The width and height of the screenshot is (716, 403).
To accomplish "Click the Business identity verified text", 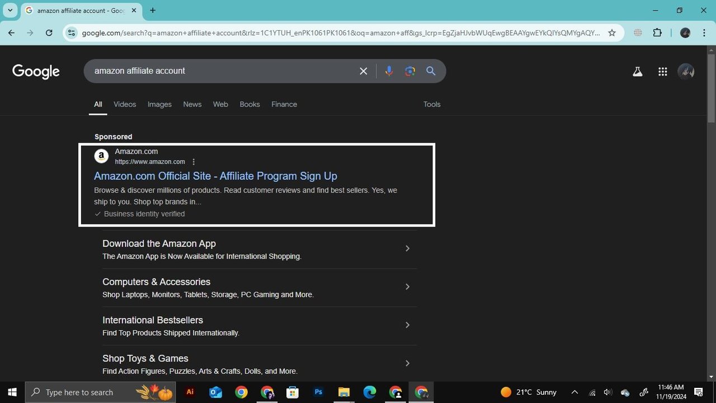I will pos(144,214).
